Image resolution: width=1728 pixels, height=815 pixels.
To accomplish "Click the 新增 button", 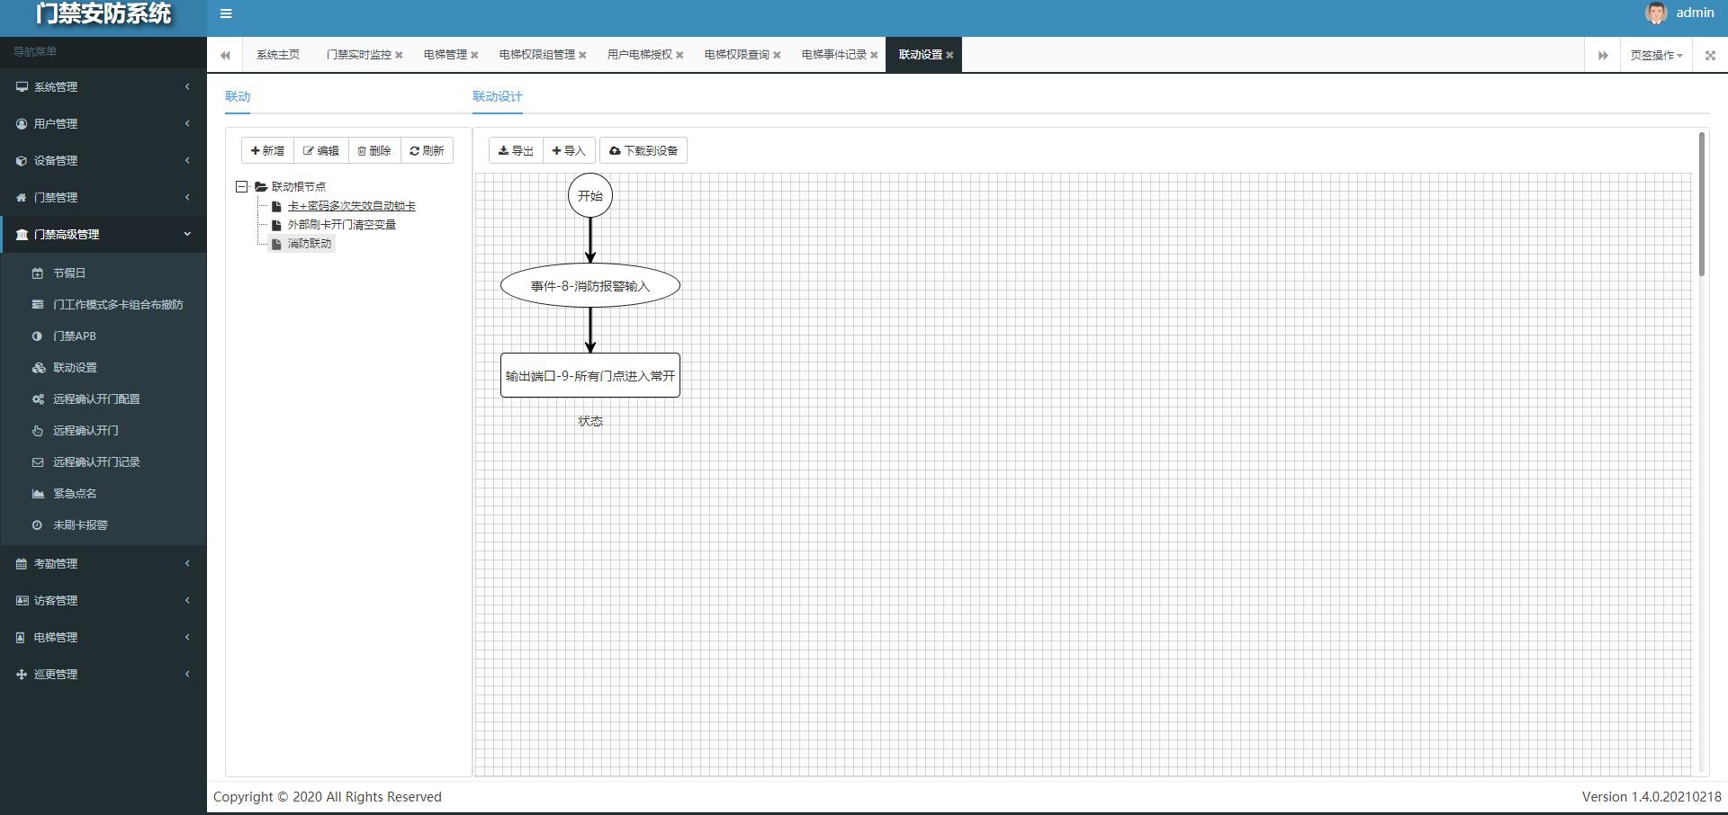I will (267, 151).
